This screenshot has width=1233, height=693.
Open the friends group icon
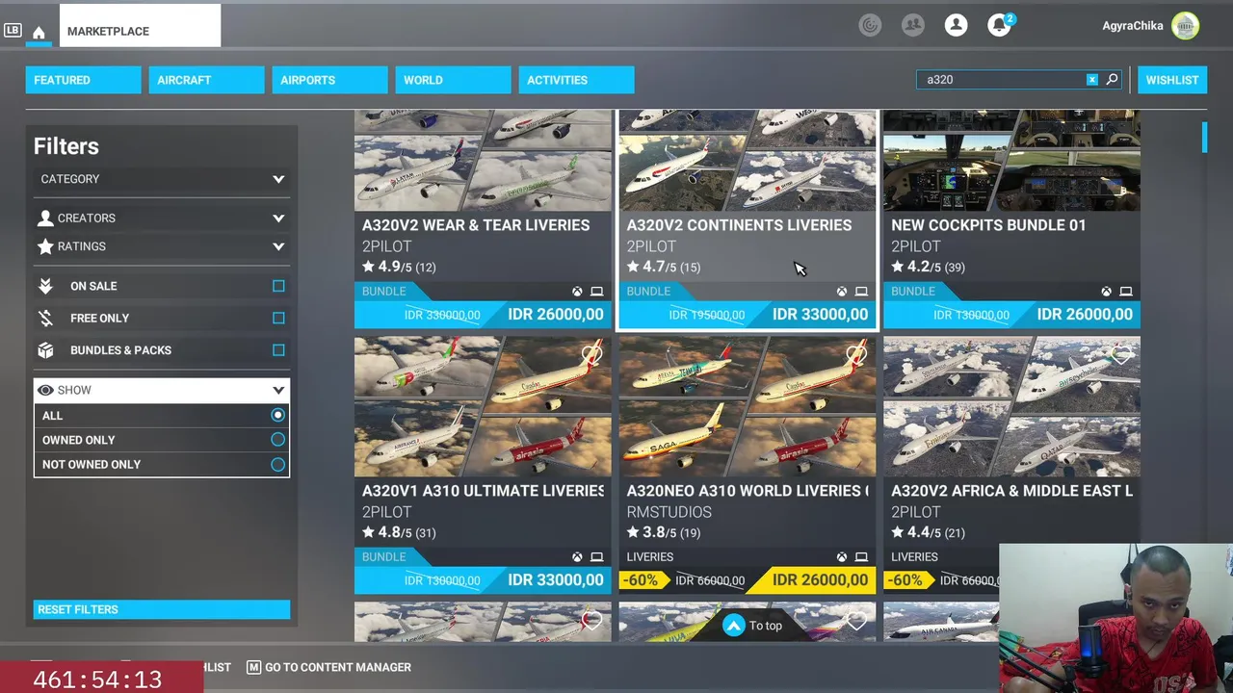[x=912, y=25]
